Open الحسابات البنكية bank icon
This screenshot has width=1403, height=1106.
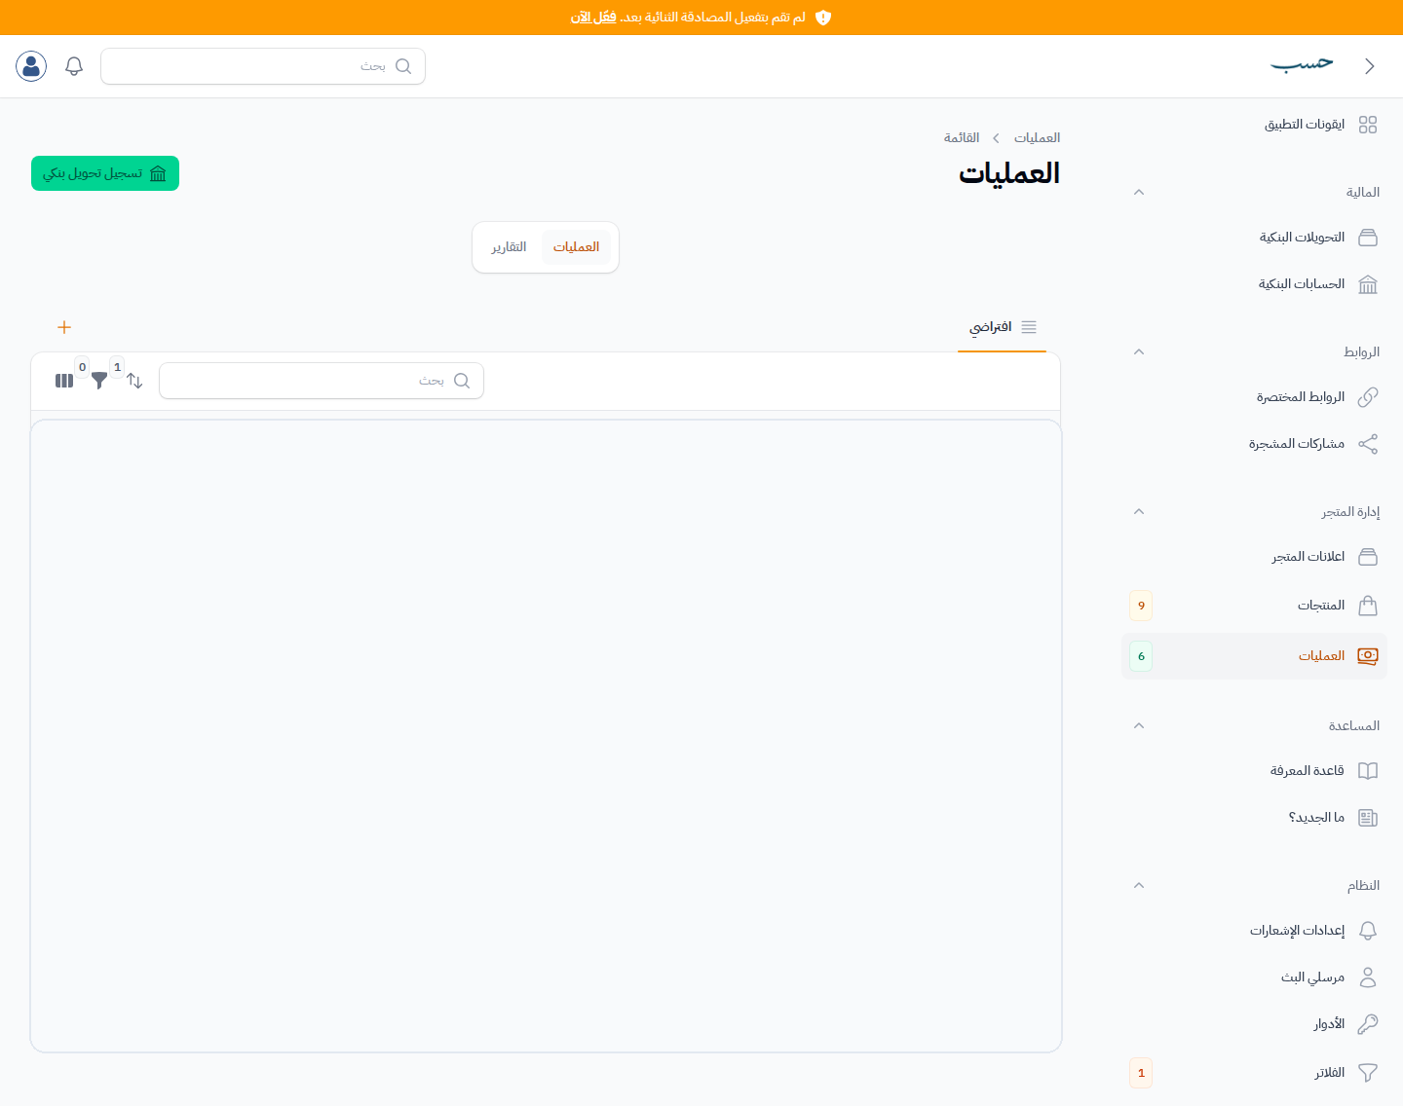[x=1368, y=284]
